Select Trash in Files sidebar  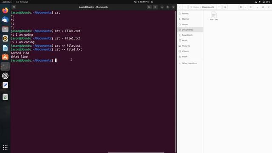(x=190, y=57)
